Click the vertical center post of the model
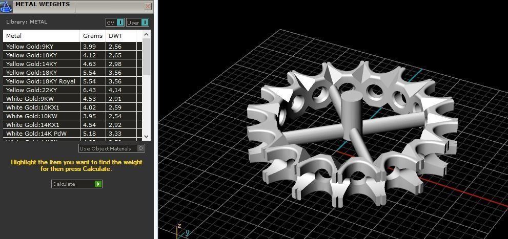This screenshot has width=508, height=239. pyautogui.click(x=352, y=115)
